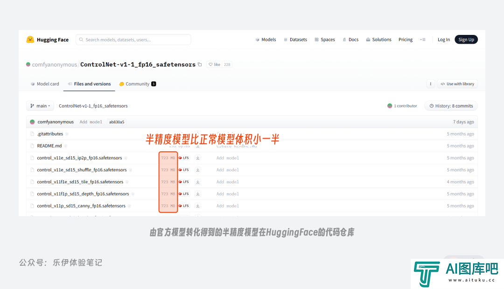
Task: Click the 4 months ago timestamp on tile row
Action: [x=460, y=182]
